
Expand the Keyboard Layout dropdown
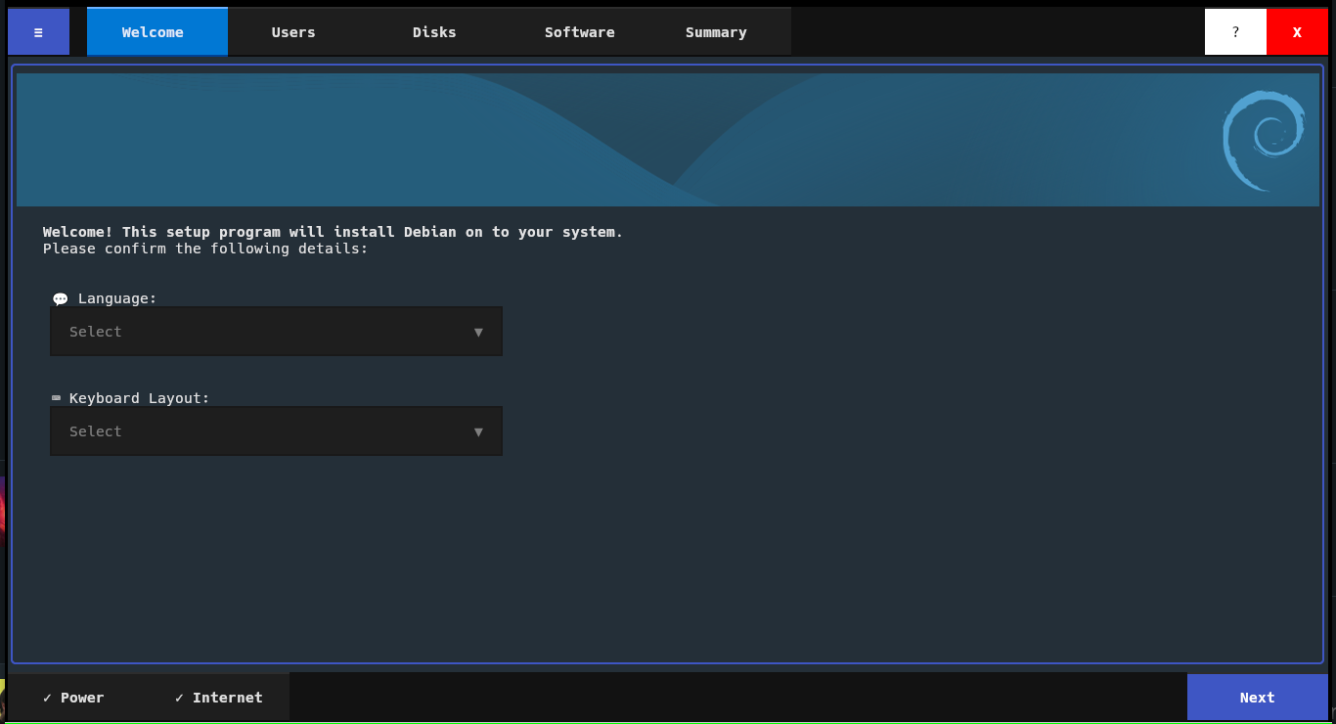pos(276,431)
